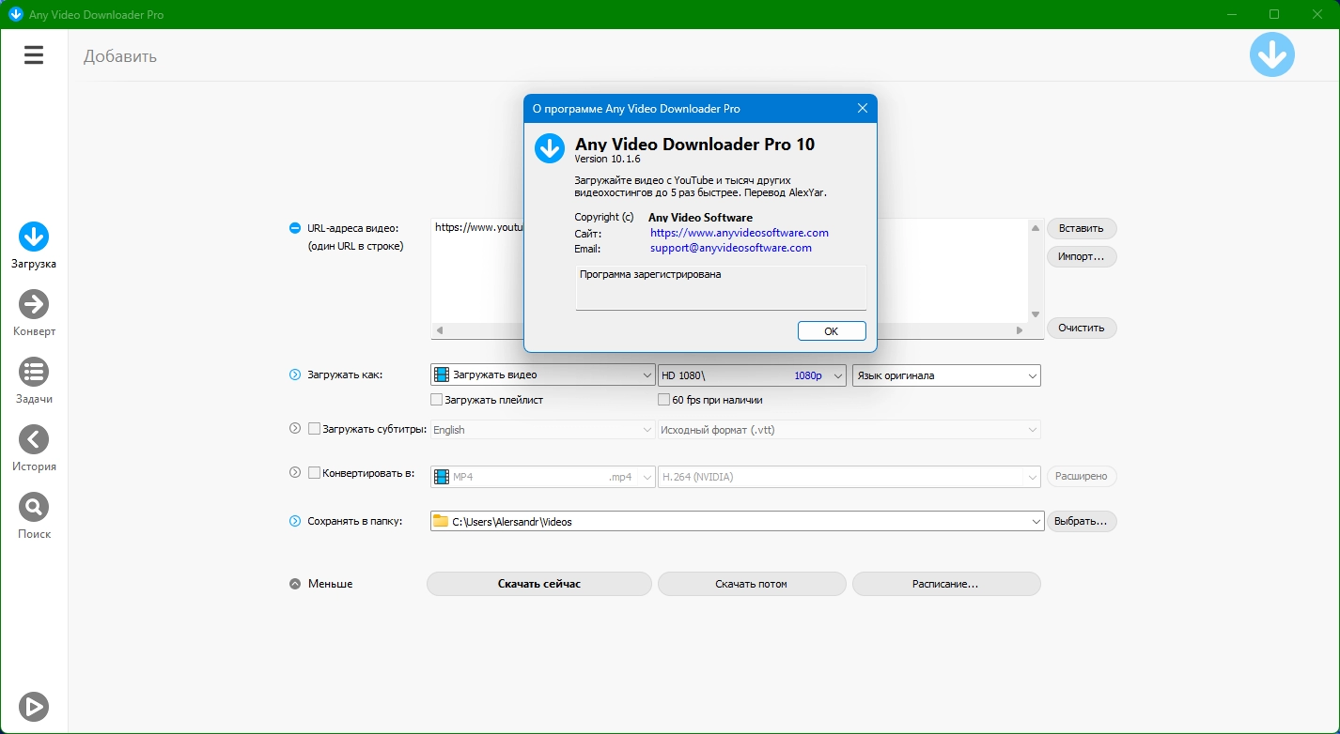
Task: Open the anyvideosoftware.com website link
Action: click(740, 233)
